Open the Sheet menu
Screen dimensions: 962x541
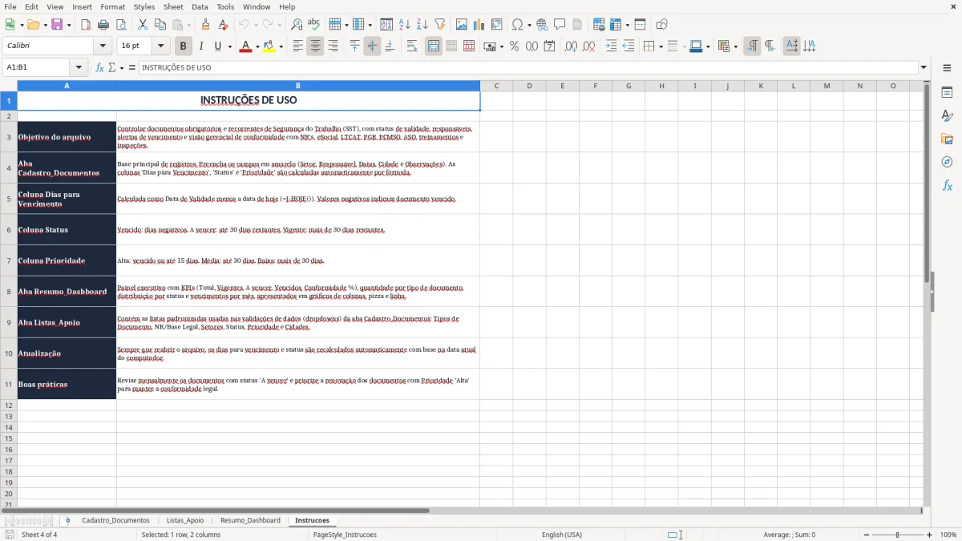[x=173, y=6]
